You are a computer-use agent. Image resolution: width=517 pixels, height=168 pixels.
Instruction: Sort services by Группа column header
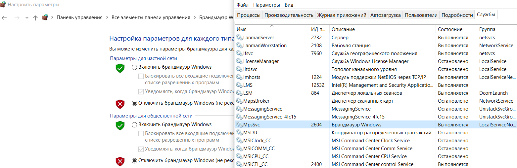point(497,29)
